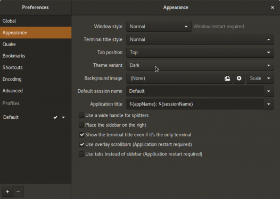Click the Preferences title in header
The width and height of the screenshot is (280, 199).
coord(35,7)
